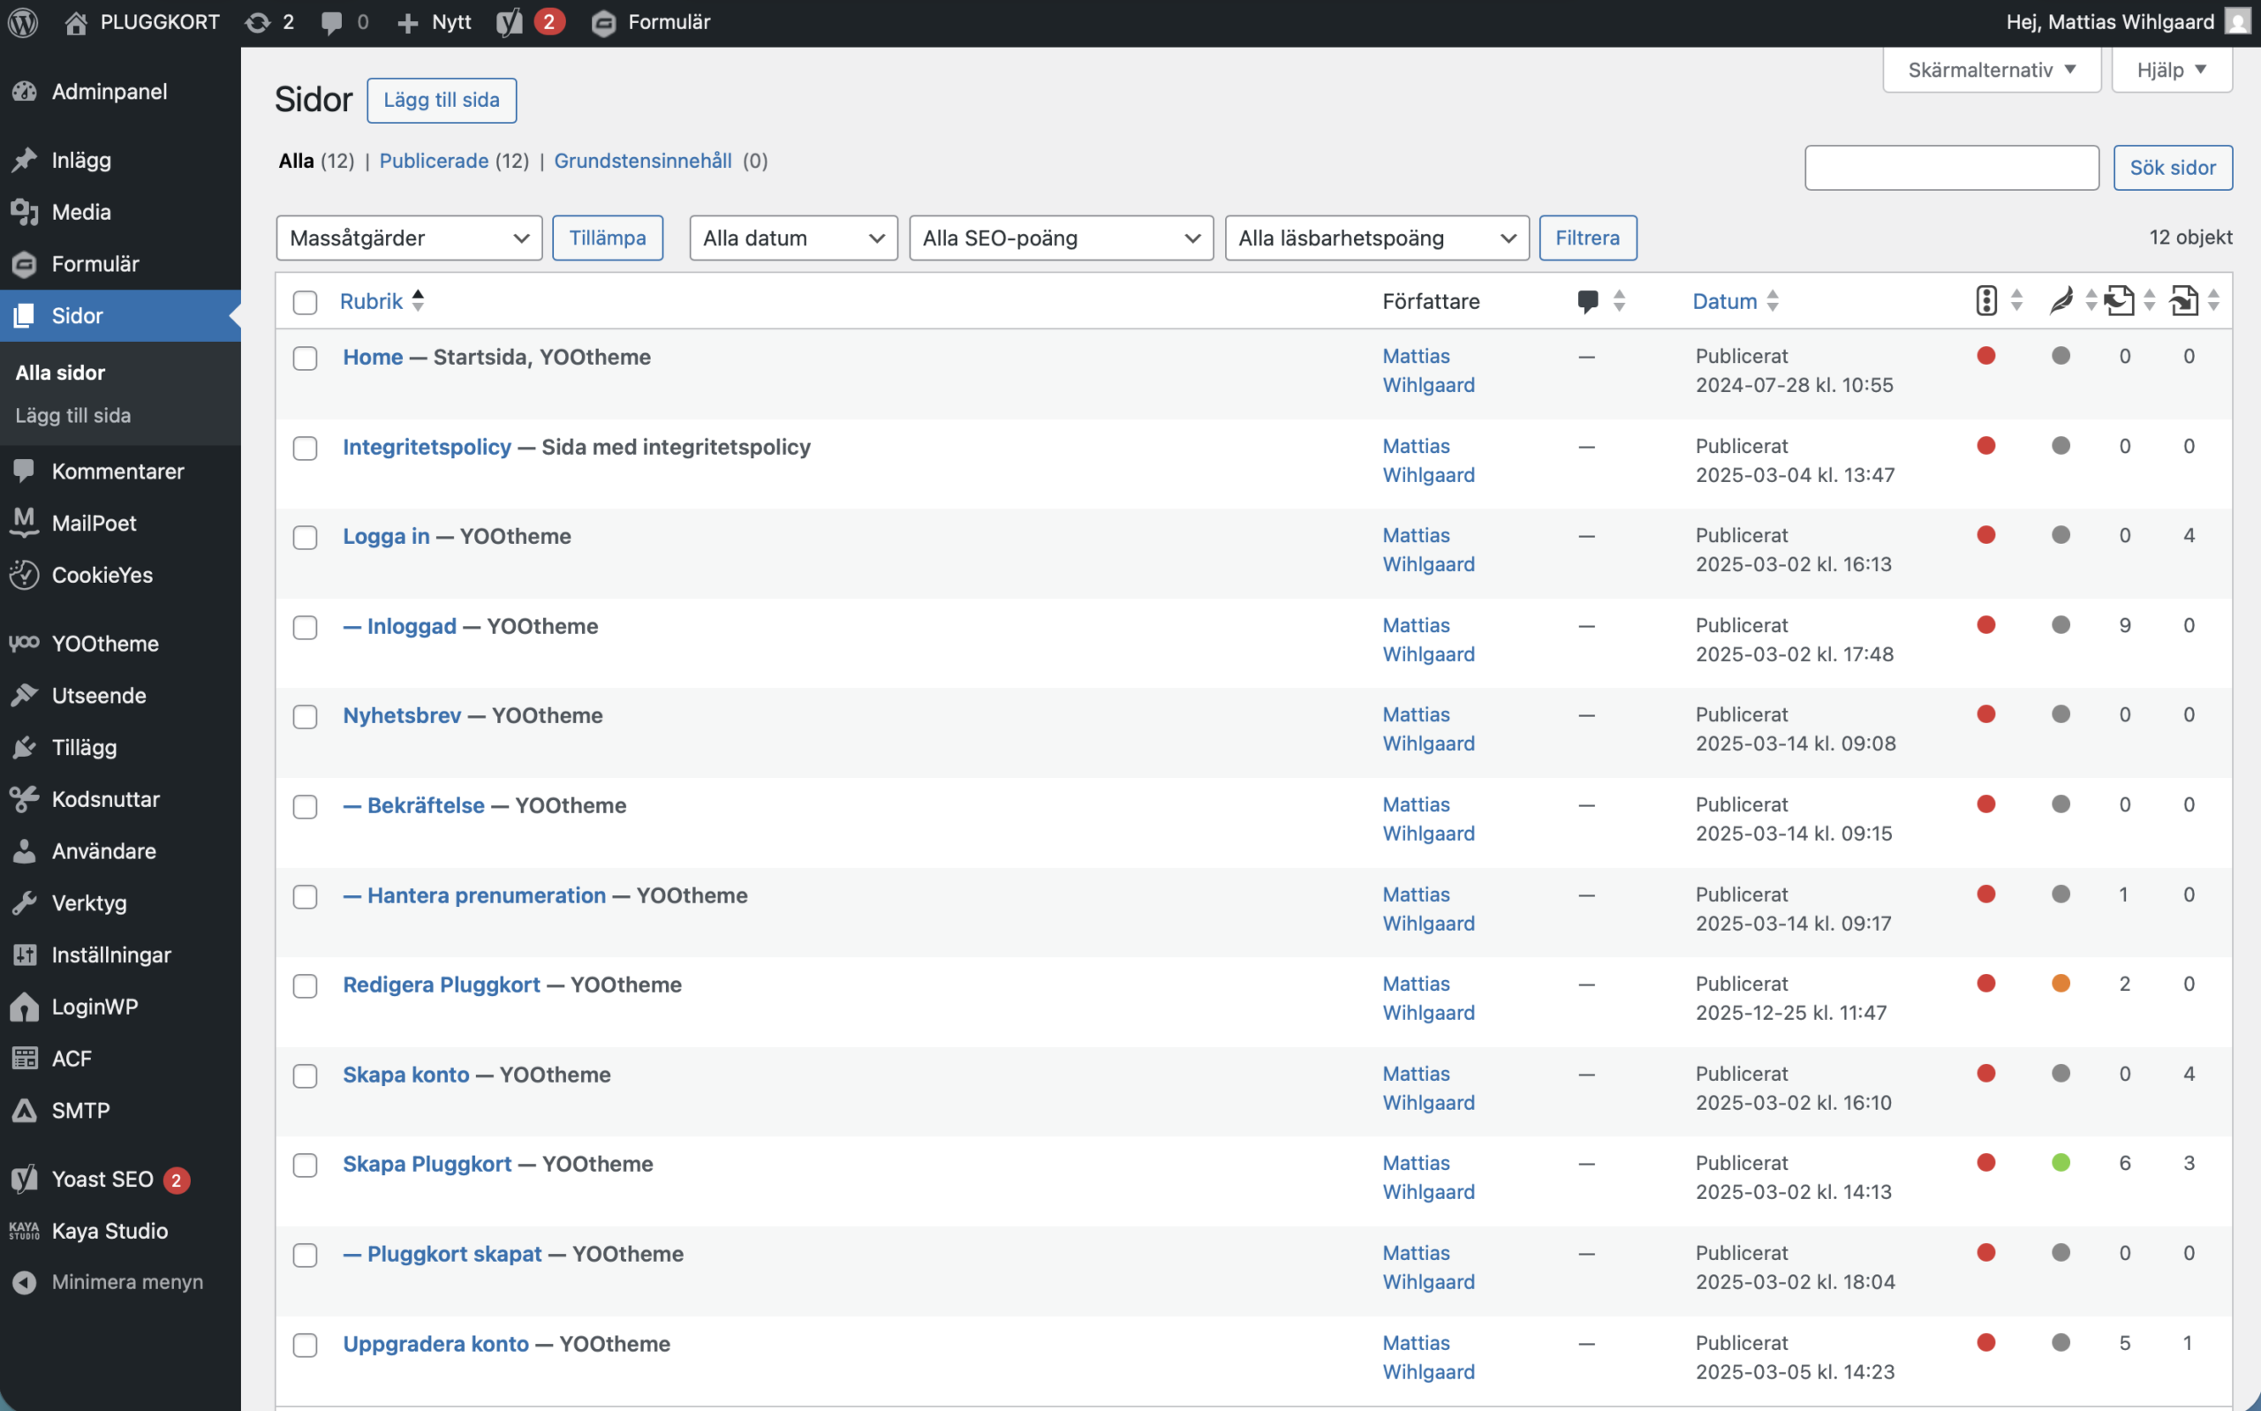Focus the page search input field
Image resolution: width=2261 pixels, height=1411 pixels.
tap(1950, 167)
